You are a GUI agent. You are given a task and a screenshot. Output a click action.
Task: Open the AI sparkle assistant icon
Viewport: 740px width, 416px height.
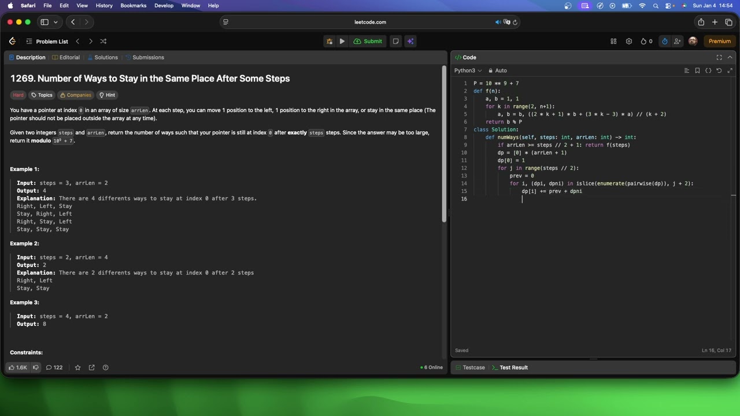410,41
